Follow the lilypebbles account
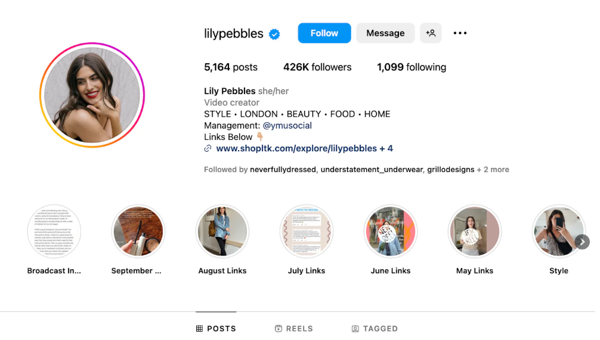Screen dimensions: 600x340 pyautogui.click(x=324, y=33)
